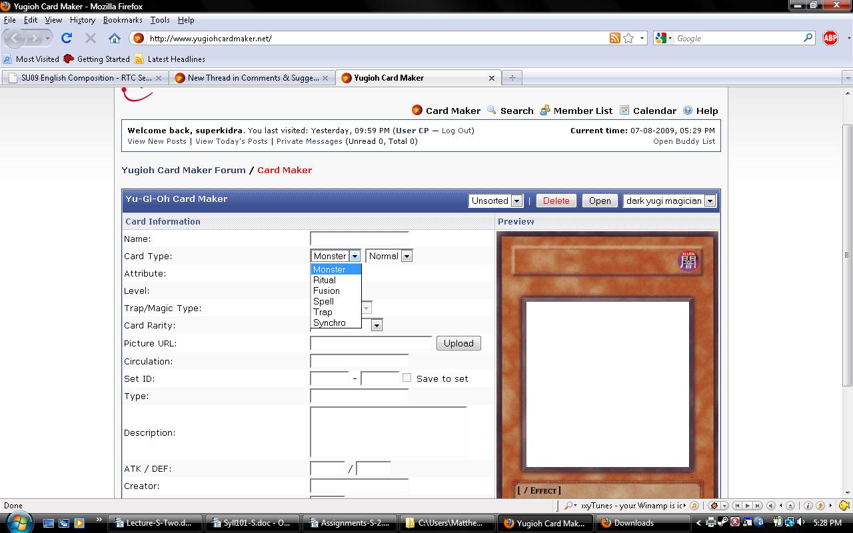Mute volume via FoxyTunes speaker icon
The image size is (853, 533).
pos(771,506)
